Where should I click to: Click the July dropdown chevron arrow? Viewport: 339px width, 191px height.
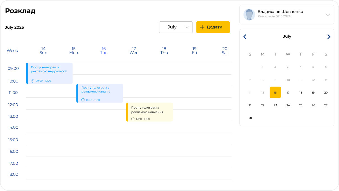point(187,28)
